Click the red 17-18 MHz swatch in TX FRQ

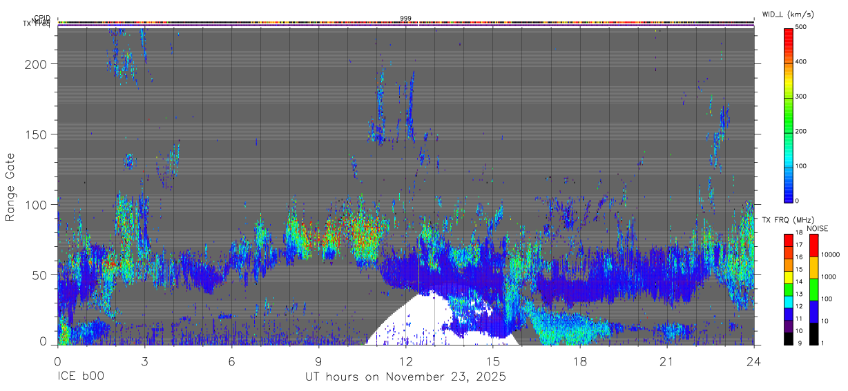789,240
